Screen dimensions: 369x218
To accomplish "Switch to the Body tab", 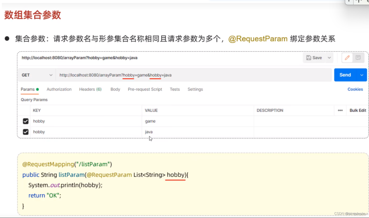I will click(x=115, y=89).
